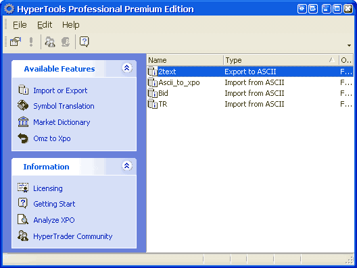
Task: Click the icon beside TR
Action: tap(153, 104)
